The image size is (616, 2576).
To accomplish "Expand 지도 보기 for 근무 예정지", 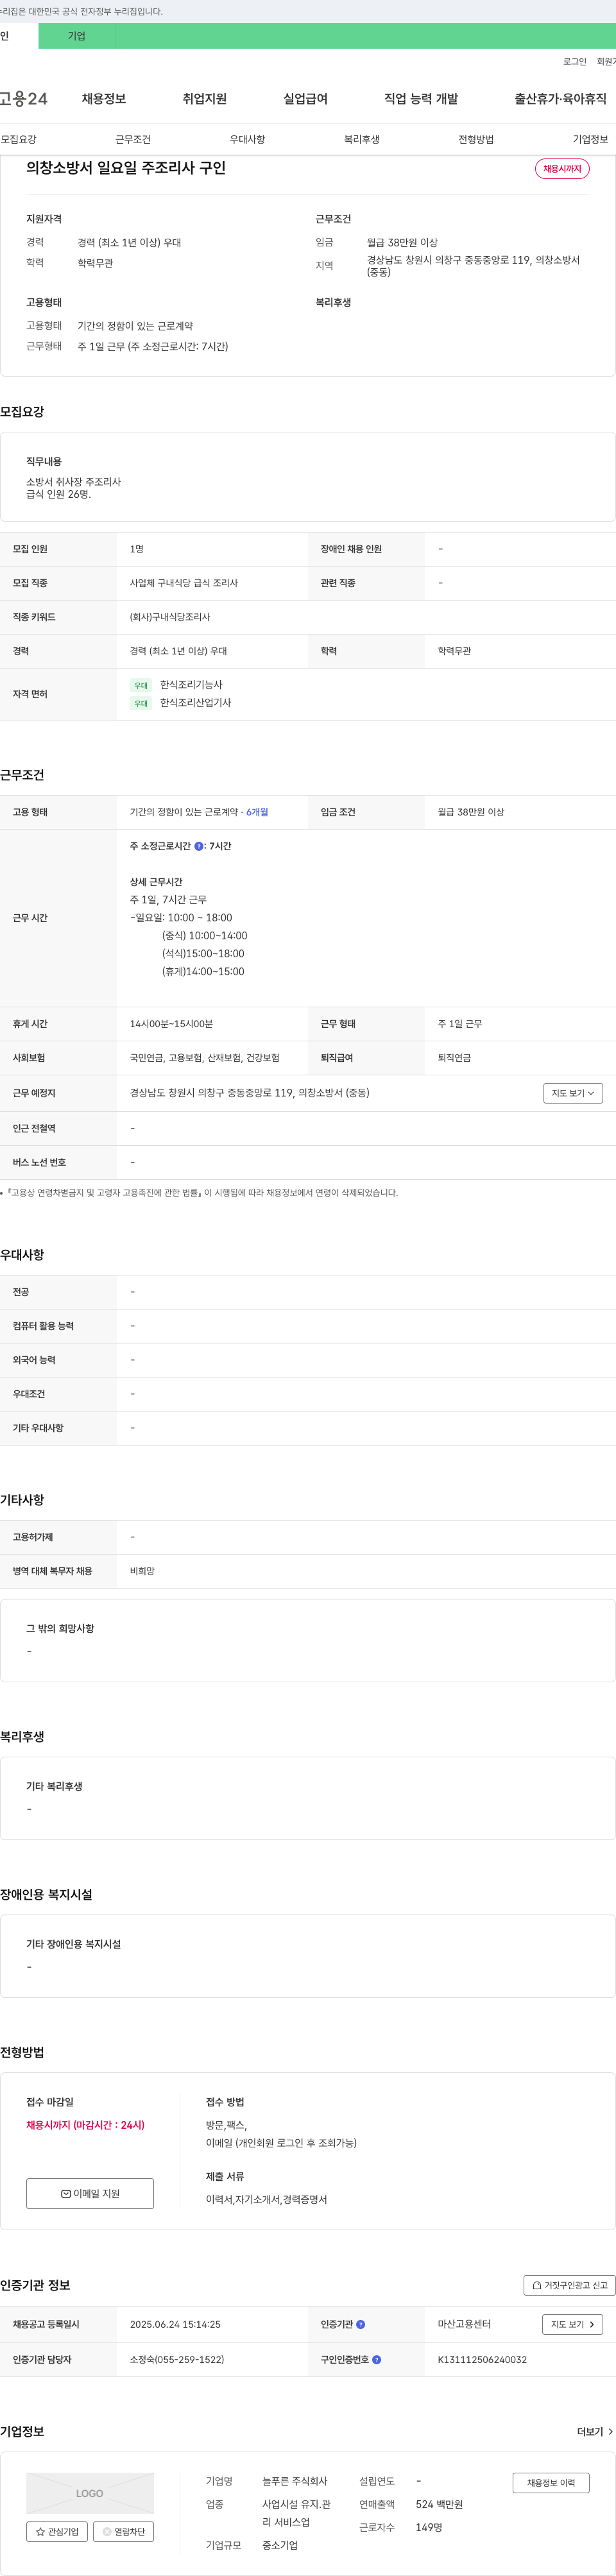I will [x=573, y=1093].
